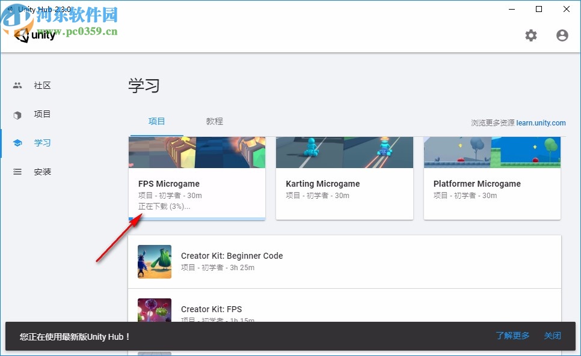Click the graduation cap learn icon
The width and height of the screenshot is (581, 356).
click(17, 143)
